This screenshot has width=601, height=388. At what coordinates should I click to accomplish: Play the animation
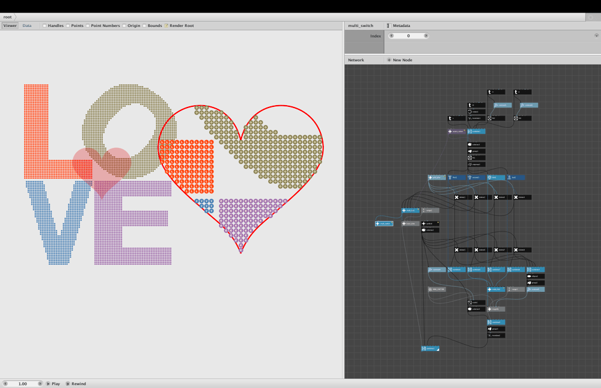pyautogui.click(x=53, y=383)
